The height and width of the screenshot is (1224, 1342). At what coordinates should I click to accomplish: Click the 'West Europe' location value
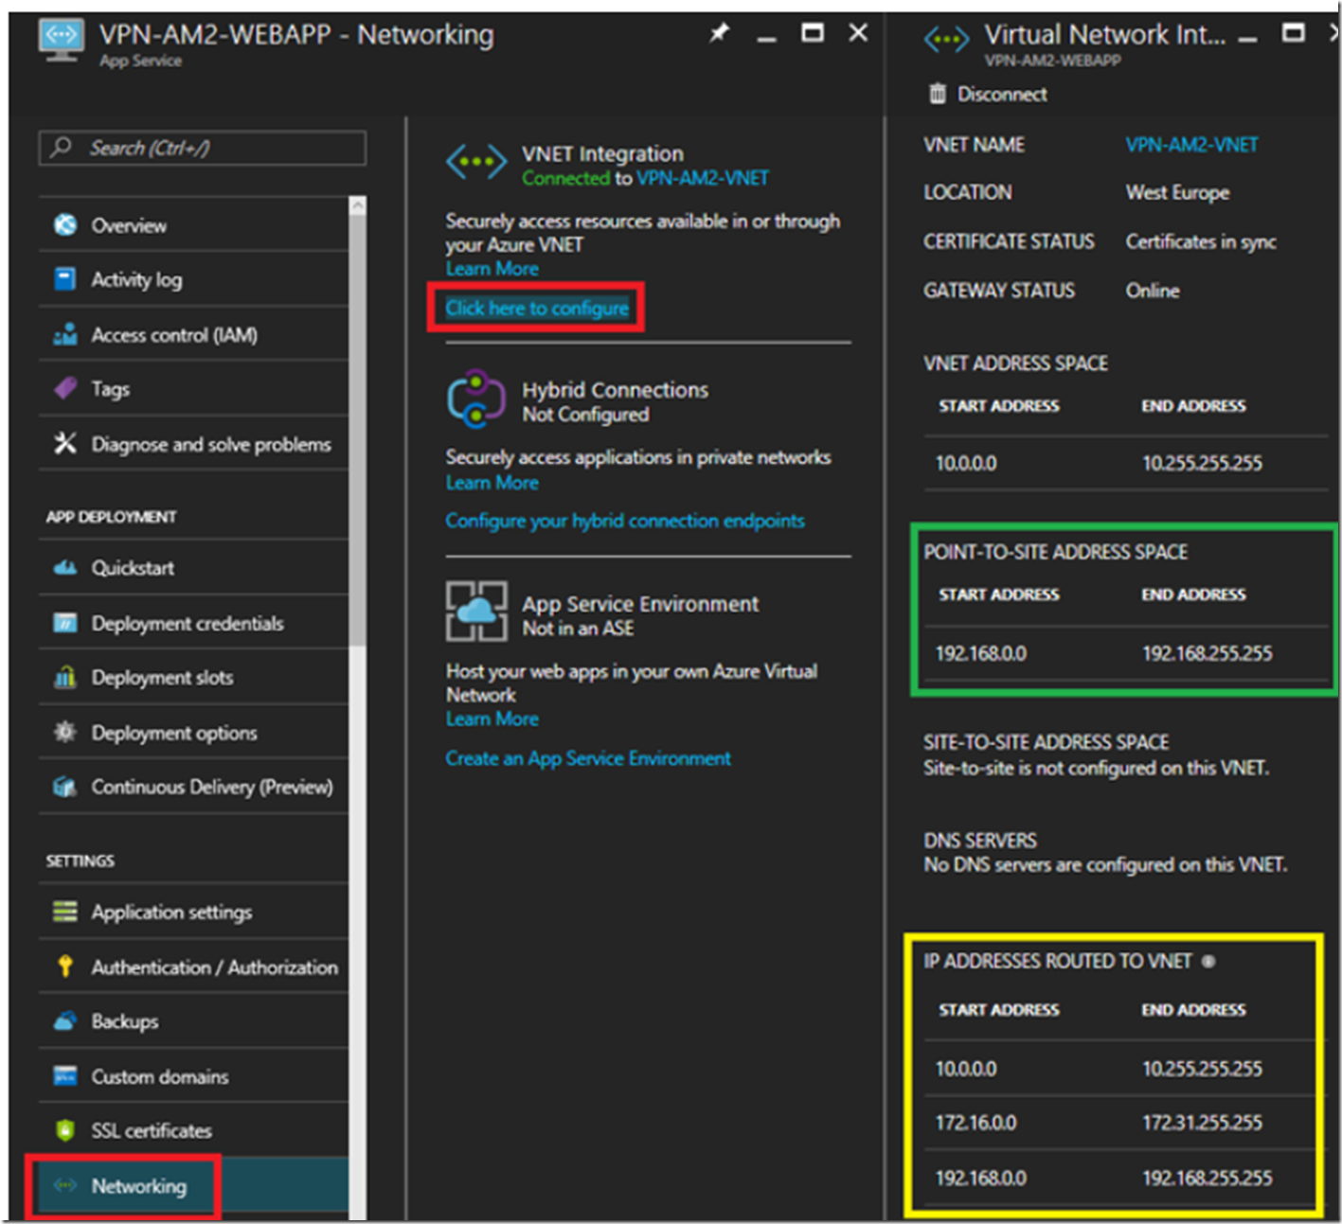pos(1177,192)
